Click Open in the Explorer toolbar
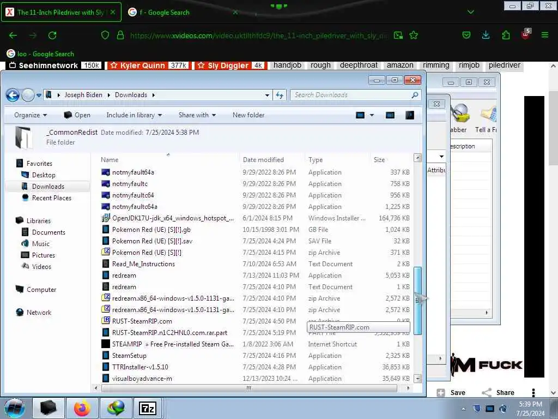The image size is (558, 419). [x=77, y=115]
